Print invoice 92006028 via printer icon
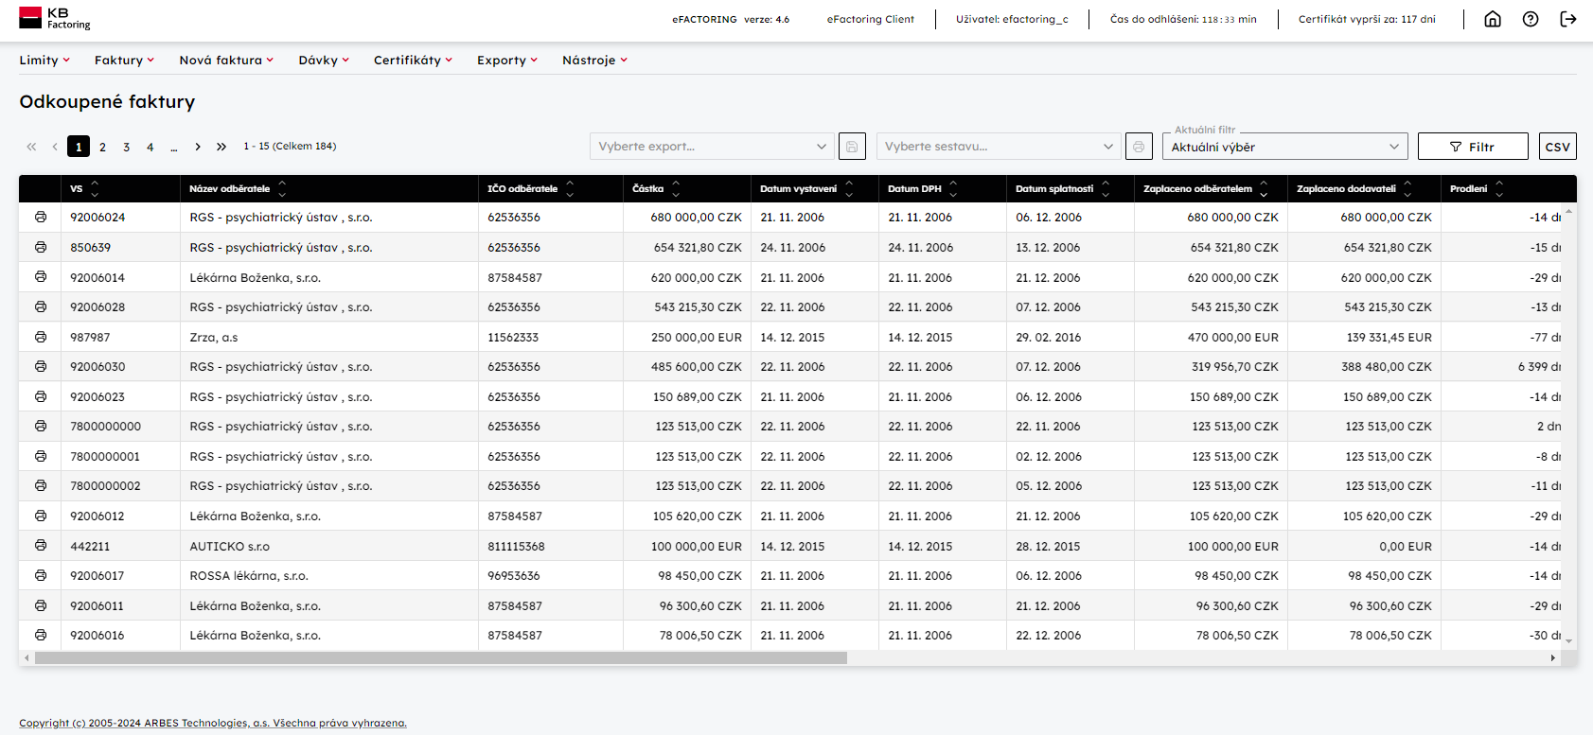The width and height of the screenshot is (1593, 735). tap(41, 306)
